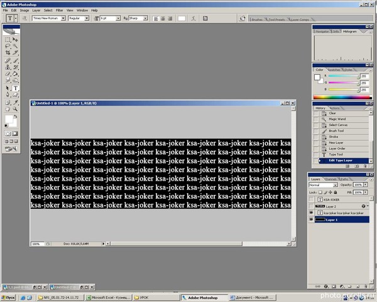Image resolution: width=377 pixels, height=302 pixels.
Task: Open Normal blending mode dropdown
Action: click(x=335, y=185)
